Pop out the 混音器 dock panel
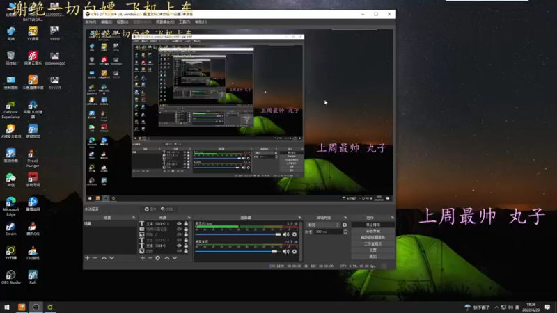The width and height of the screenshot is (557, 313). pos(299,218)
